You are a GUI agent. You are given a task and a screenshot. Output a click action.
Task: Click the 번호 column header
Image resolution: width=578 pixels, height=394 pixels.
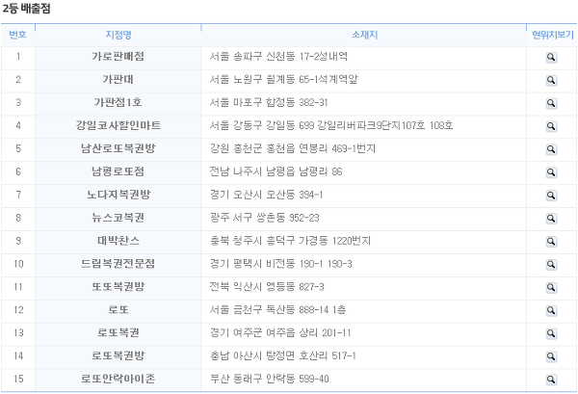17,35
